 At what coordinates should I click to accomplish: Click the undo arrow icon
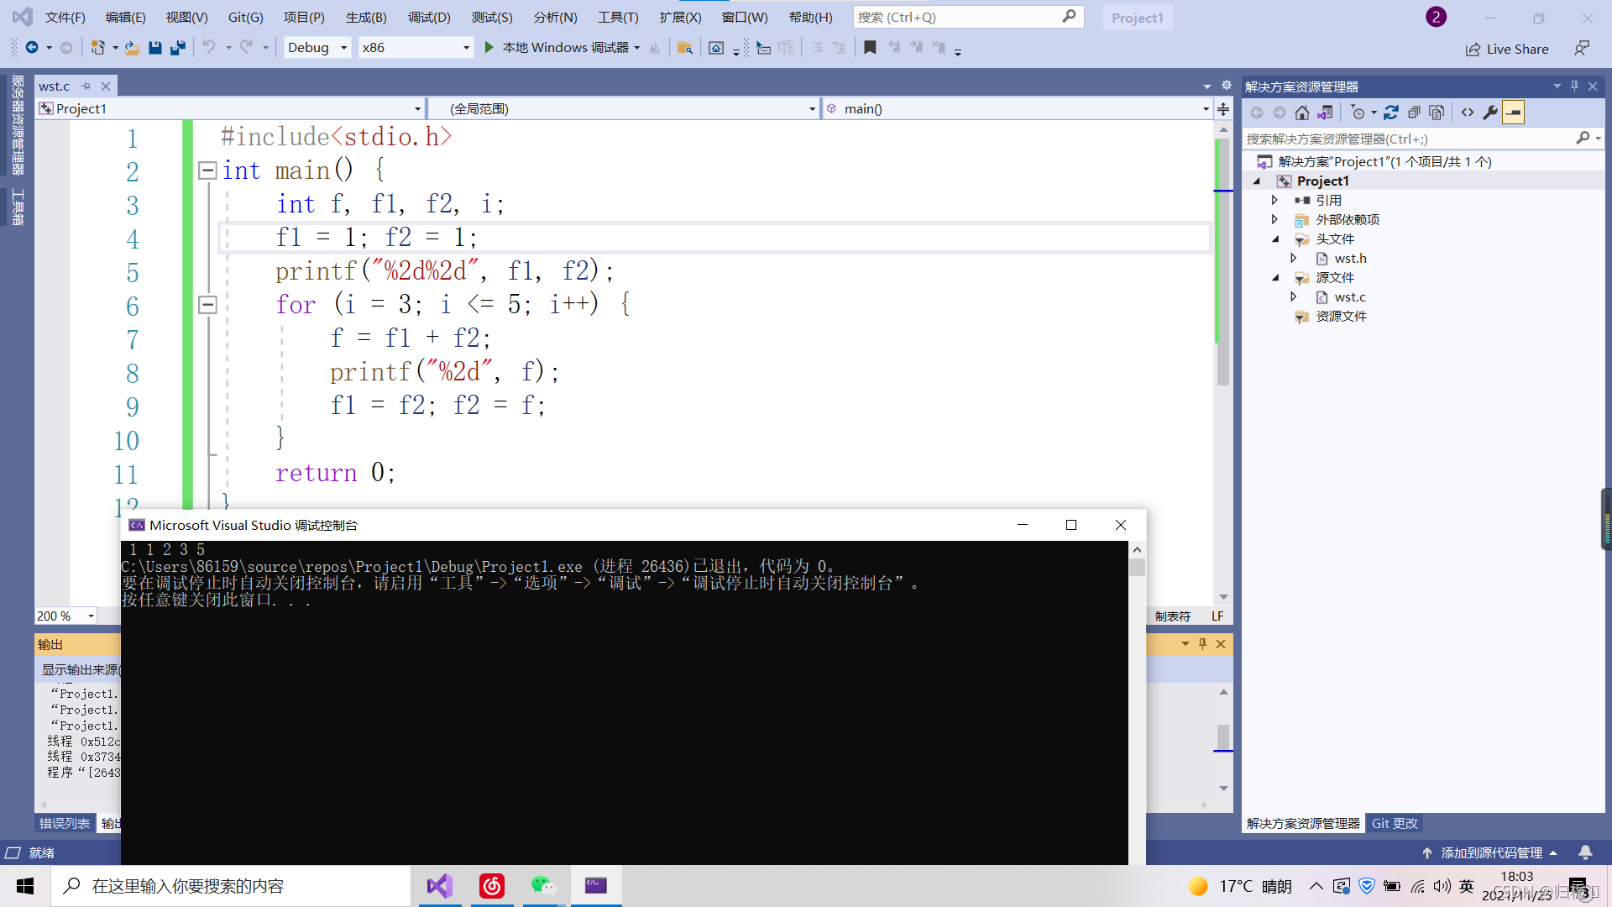point(209,48)
